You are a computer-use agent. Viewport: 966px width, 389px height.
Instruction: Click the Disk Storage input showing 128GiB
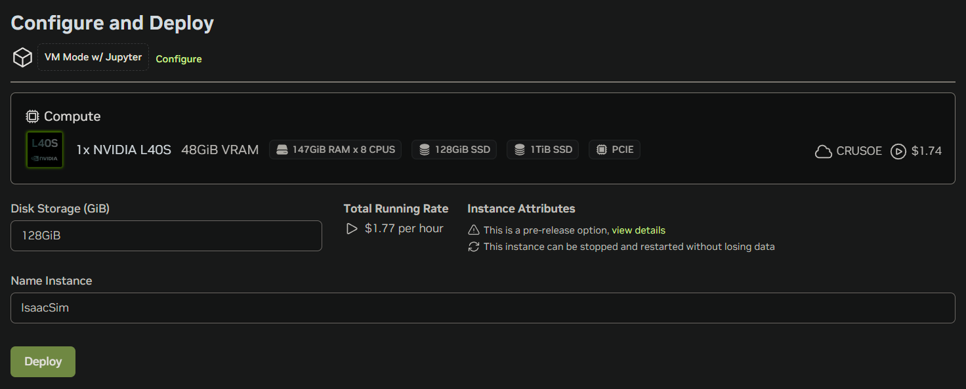click(166, 235)
